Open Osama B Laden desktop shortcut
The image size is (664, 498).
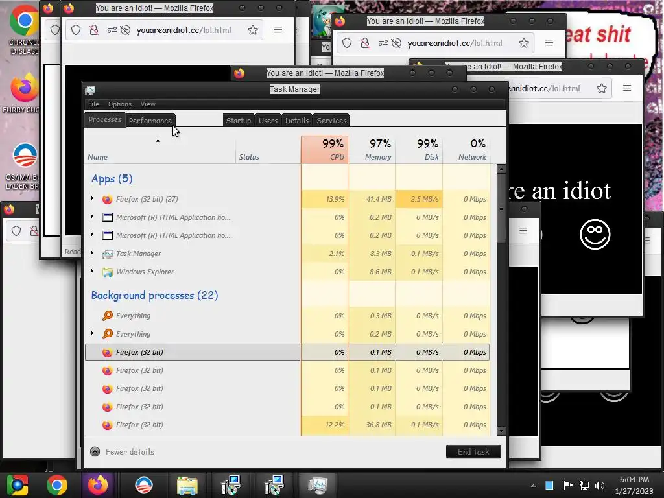pos(23,166)
